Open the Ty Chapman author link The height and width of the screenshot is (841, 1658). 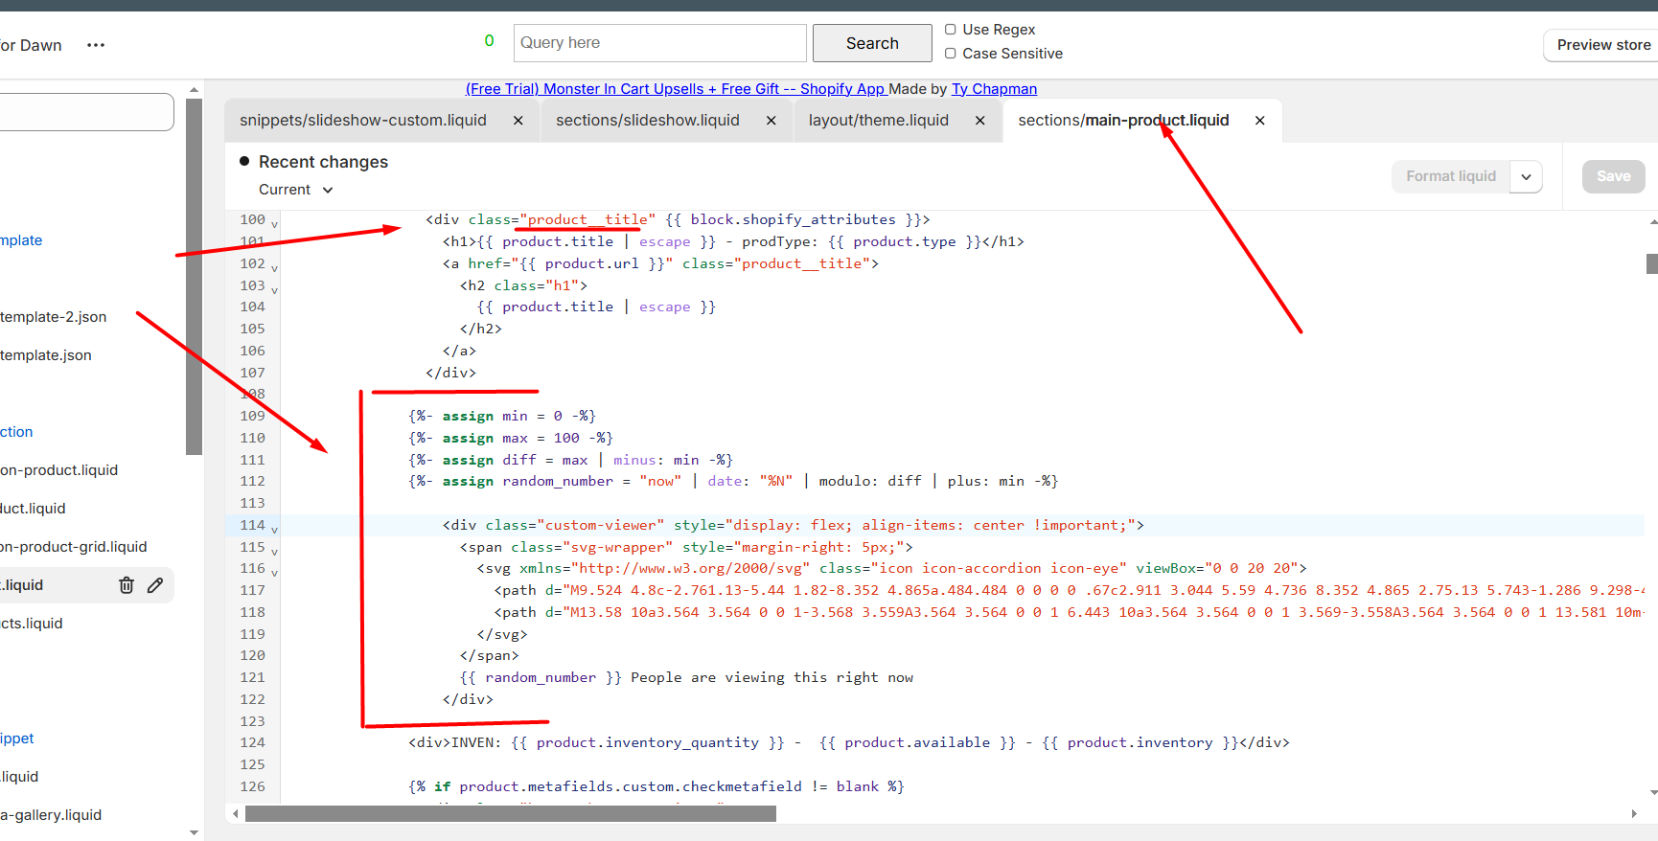994,89
